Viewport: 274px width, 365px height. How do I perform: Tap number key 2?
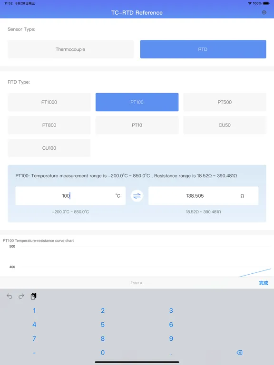103,310
